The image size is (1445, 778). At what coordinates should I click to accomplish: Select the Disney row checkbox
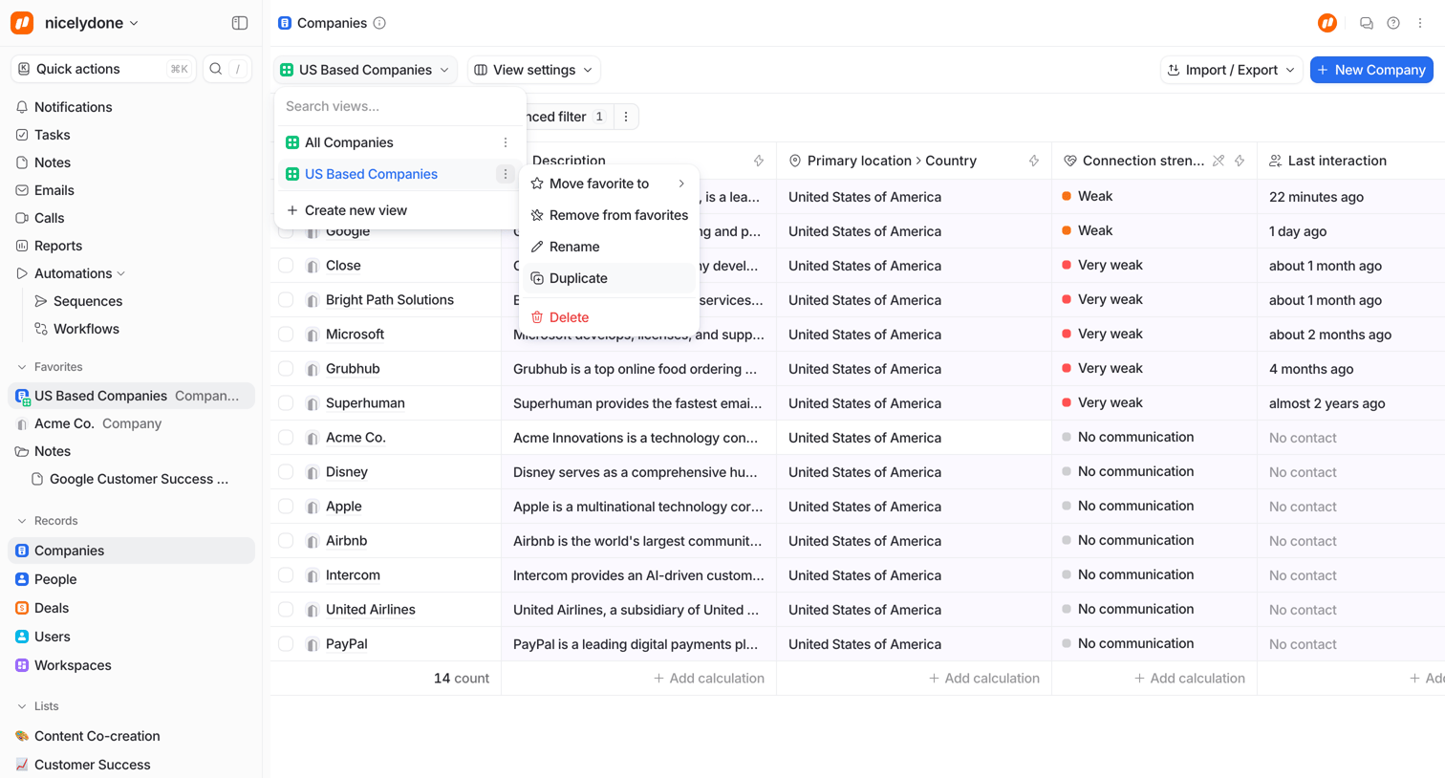pos(286,472)
